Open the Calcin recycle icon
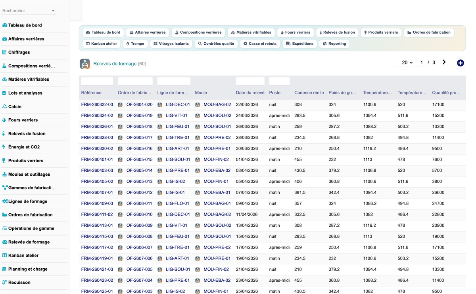Viewport: 476px width, 294px height. (5, 106)
